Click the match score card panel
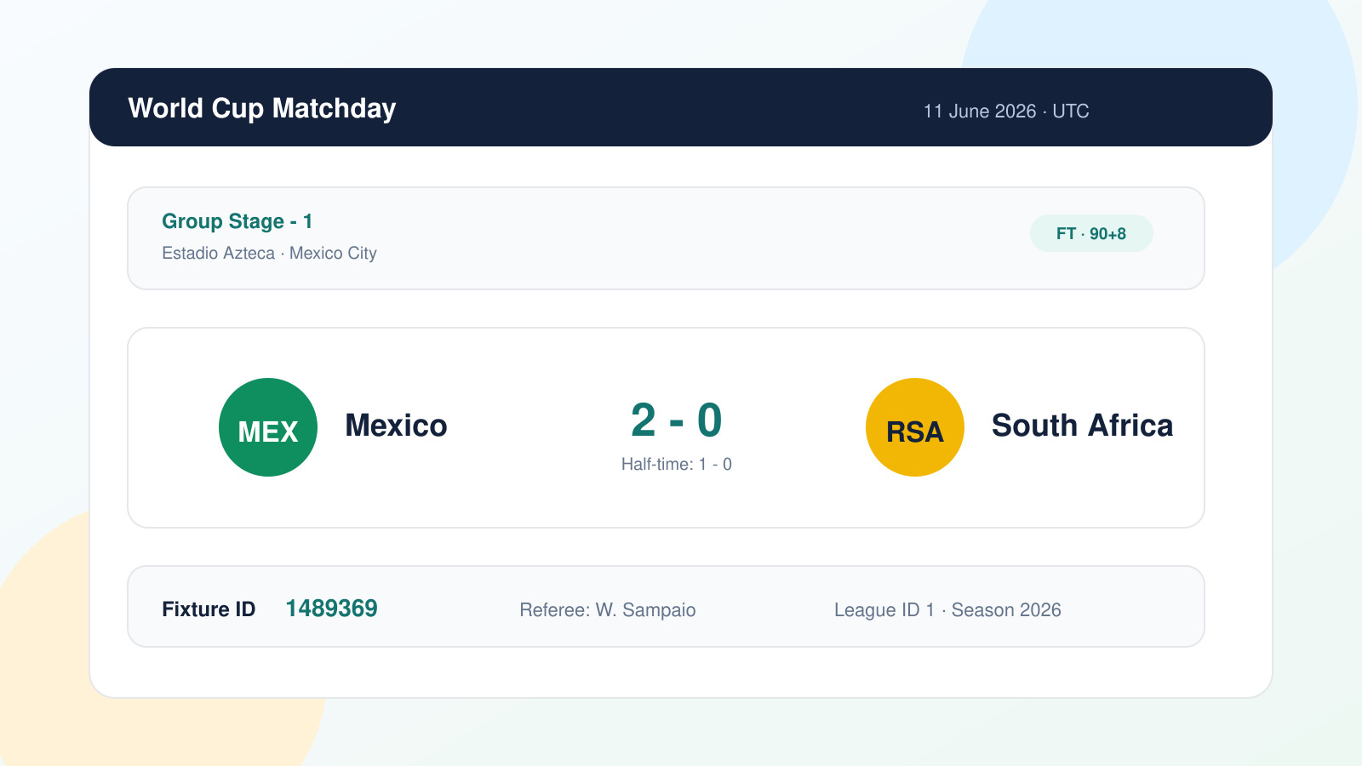This screenshot has height=766, width=1362. [x=666, y=427]
